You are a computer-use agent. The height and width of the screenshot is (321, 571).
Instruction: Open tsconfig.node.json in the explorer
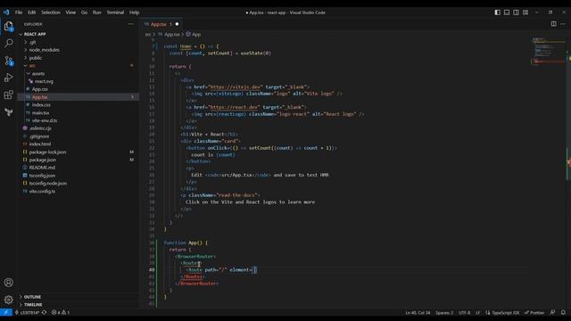(48, 184)
